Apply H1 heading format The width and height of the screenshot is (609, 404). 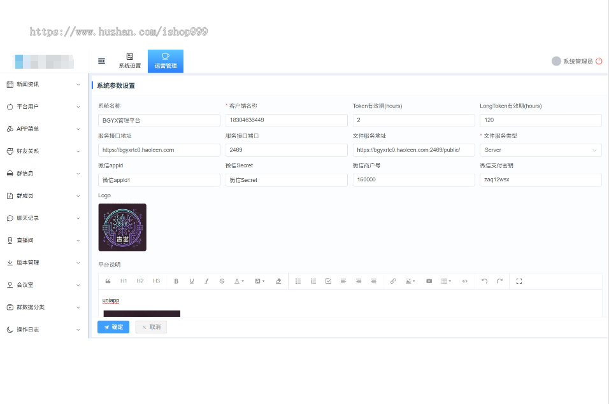point(124,281)
